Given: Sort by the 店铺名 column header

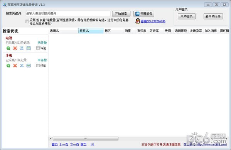Looking at the screenshot, I should (x=63, y=31).
